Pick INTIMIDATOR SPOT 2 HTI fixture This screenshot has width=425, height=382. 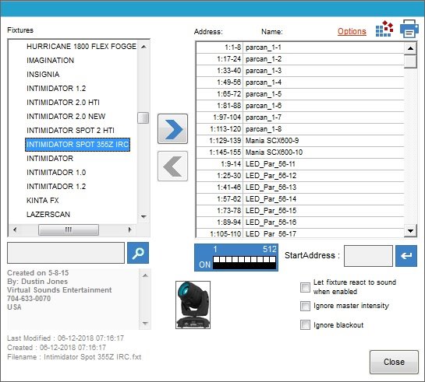pos(70,131)
